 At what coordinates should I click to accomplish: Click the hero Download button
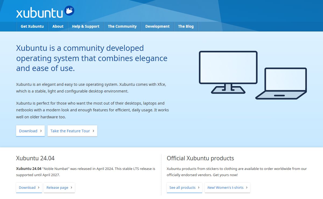pyautogui.click(x=30, y=131)
